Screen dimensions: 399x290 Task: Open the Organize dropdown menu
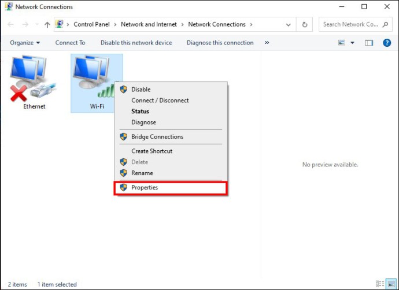point(25,43)
